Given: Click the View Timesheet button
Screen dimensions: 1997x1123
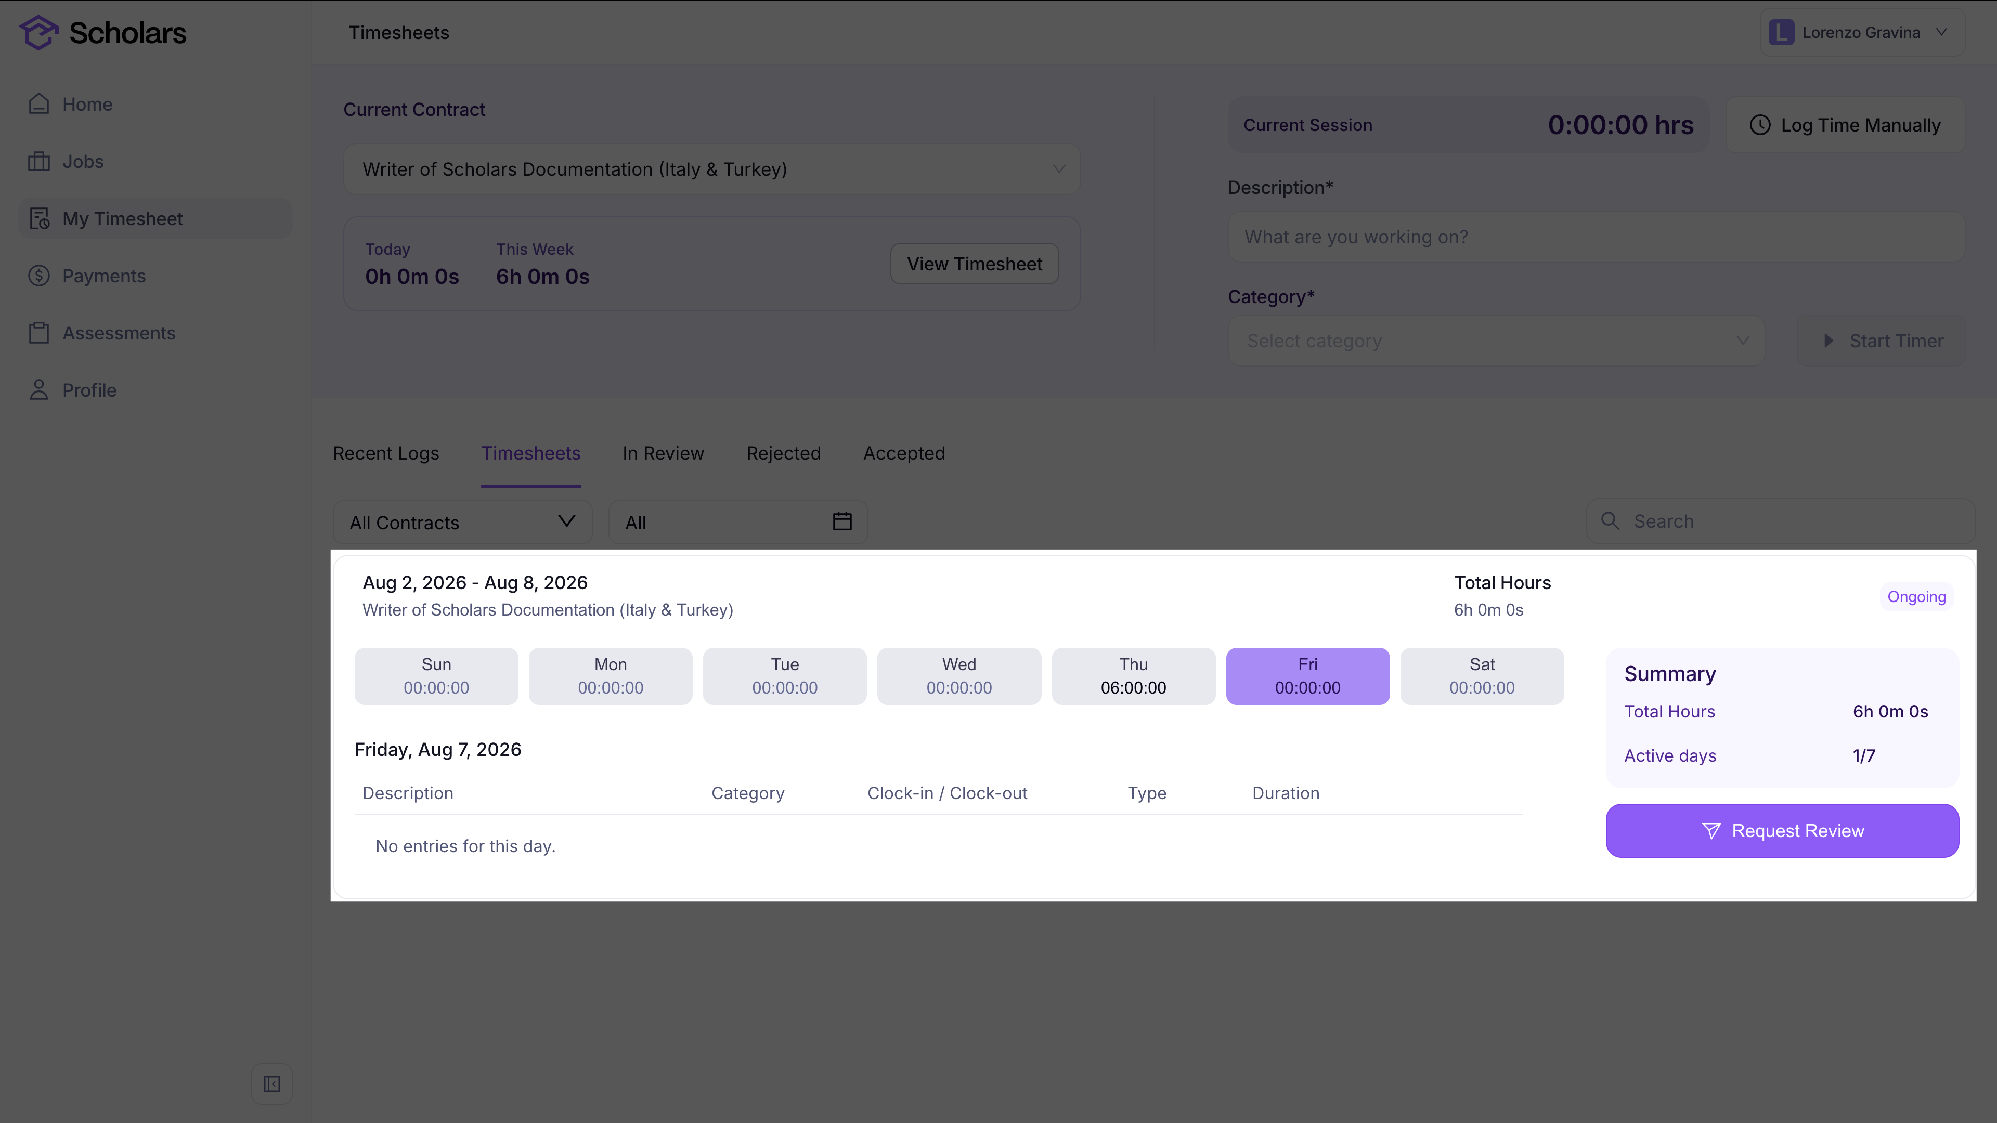Looking at the screenshot, I should tap(975, 264).
